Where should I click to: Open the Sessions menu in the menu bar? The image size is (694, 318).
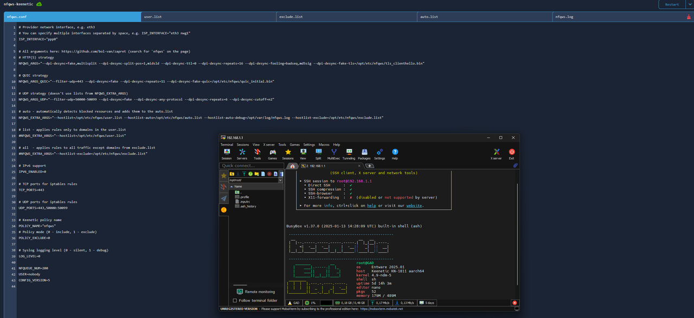coord(242,145)
